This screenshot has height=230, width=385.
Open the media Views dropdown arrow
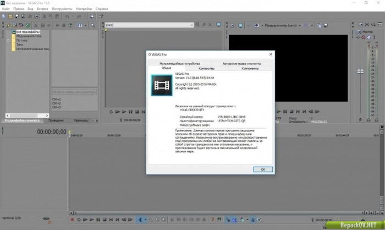86,25
